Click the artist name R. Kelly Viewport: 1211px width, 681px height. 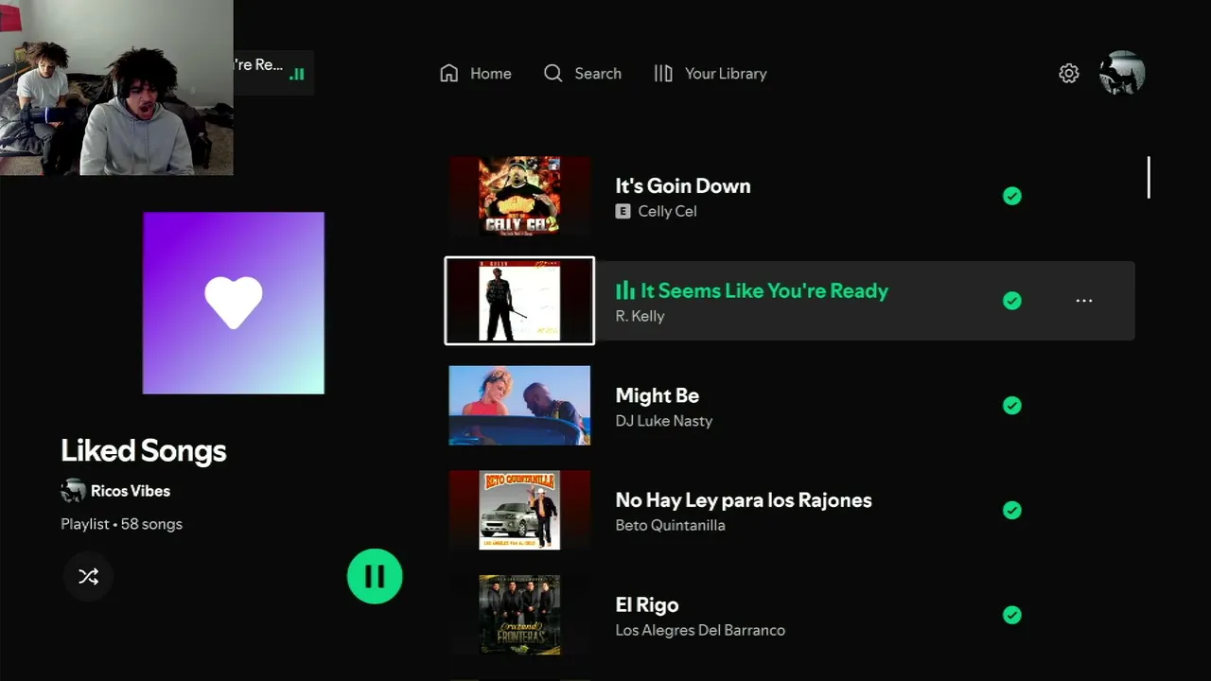[x=641, y=316]
